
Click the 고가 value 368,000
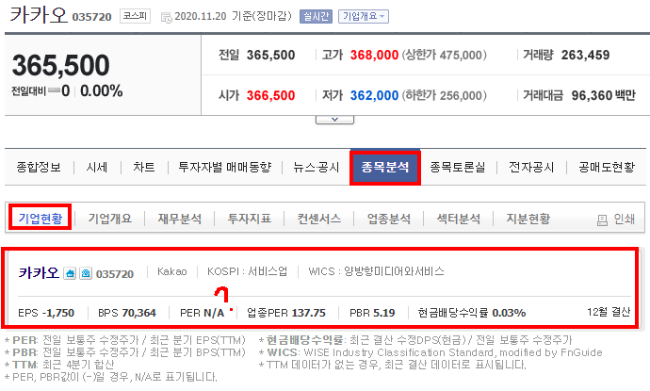(x=374, y=55)
